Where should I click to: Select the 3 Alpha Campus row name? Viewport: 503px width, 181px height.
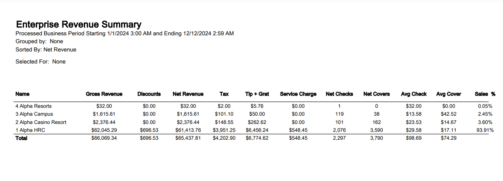pos(34,114)
